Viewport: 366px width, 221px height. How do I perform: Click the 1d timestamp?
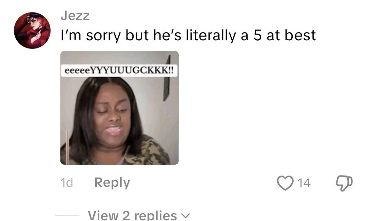point(67,182)
